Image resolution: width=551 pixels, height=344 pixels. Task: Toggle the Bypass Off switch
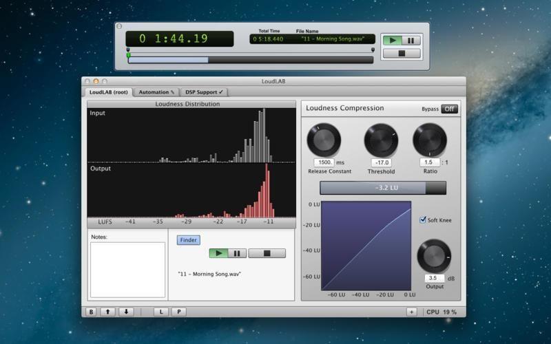pos(449,109)
